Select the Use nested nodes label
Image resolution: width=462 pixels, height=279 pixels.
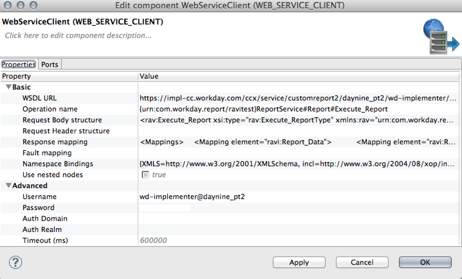pyautogui.click(x=53, y=175)
